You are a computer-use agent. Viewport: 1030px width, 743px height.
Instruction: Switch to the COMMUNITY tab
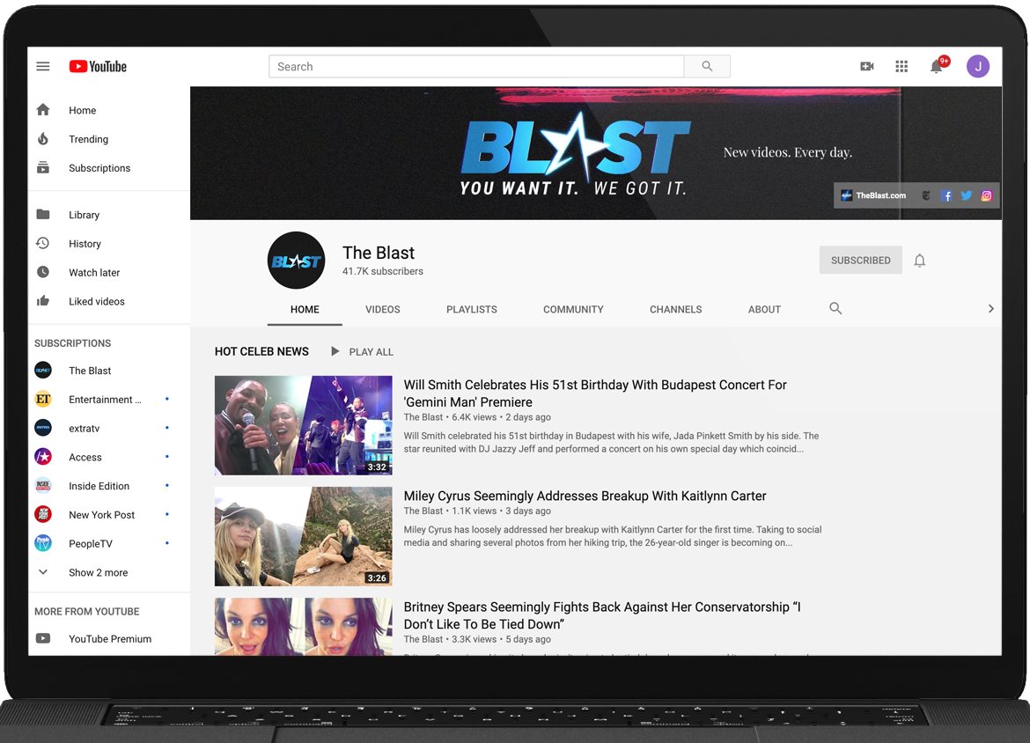573,309
